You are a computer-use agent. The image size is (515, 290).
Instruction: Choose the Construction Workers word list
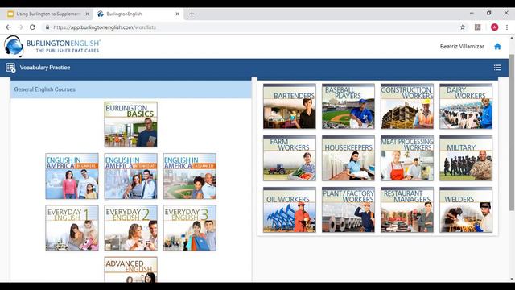[407, 106]
